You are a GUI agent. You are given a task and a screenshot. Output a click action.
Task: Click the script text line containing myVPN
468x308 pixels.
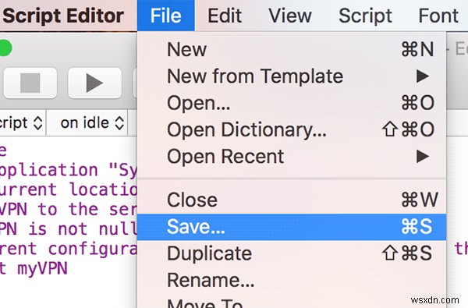34,268
